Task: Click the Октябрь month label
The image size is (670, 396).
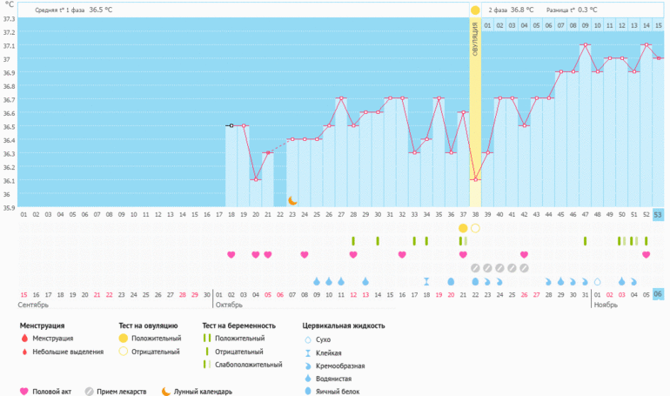Action: coord(230,305)
